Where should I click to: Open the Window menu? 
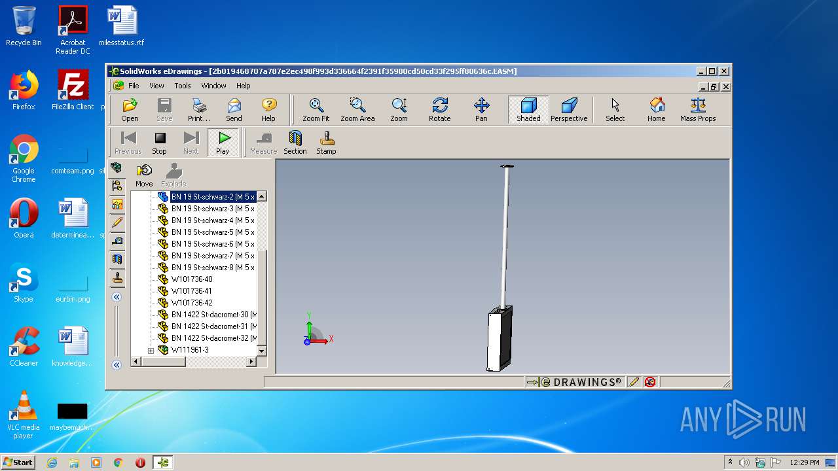point(213,86)
